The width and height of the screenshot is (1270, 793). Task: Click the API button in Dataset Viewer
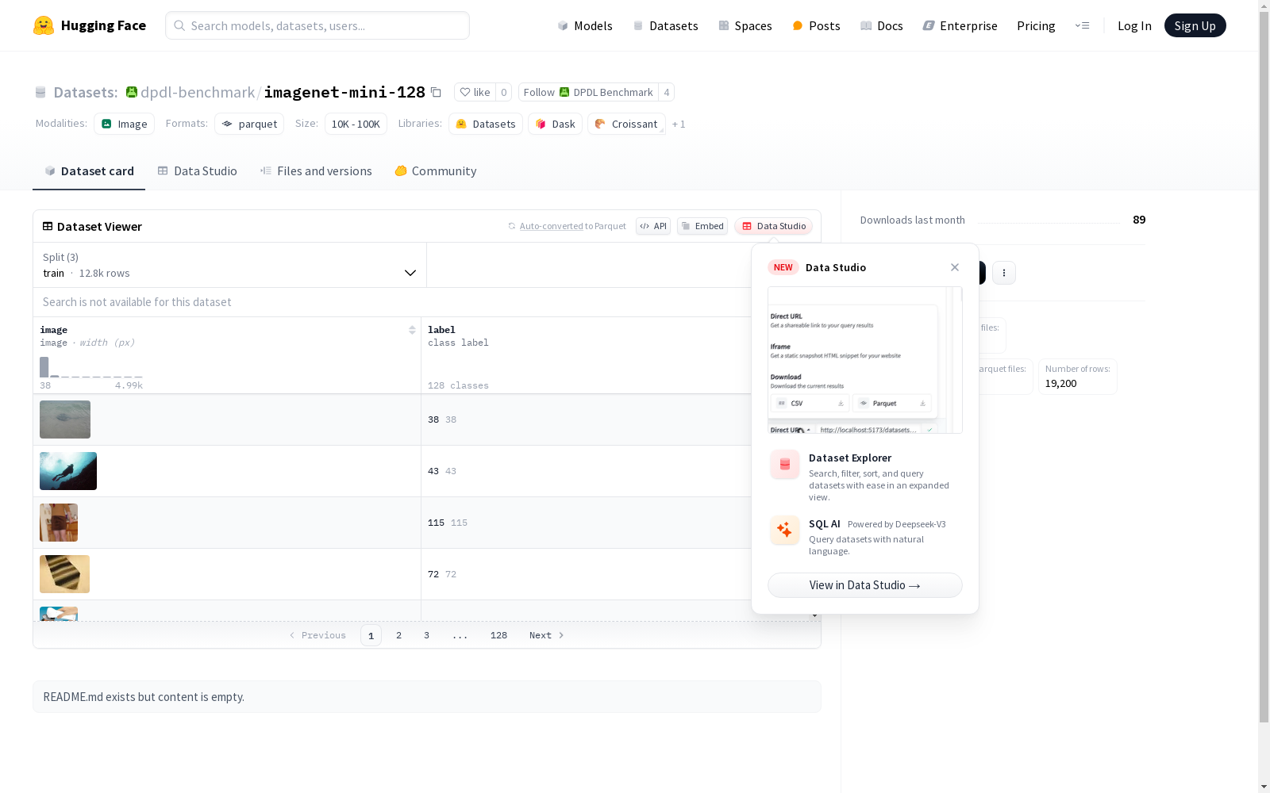(x=653, y=226)
